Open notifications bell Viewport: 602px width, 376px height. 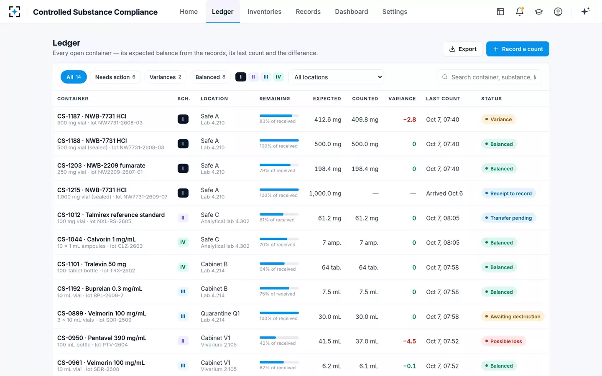pyautogui.click(x=520, y=12)
